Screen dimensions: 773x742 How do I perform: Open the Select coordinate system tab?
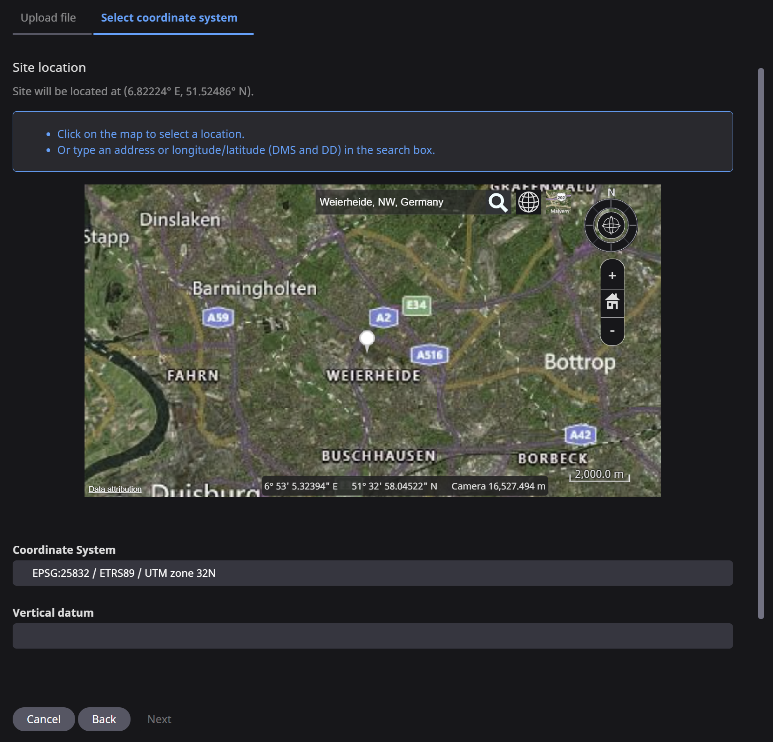point(169,17)
